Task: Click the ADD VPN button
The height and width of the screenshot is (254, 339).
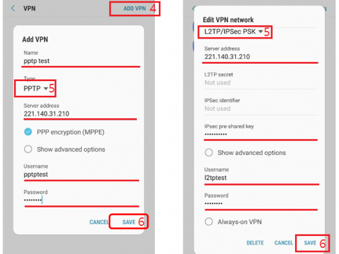Action: (x=134, y=9)
